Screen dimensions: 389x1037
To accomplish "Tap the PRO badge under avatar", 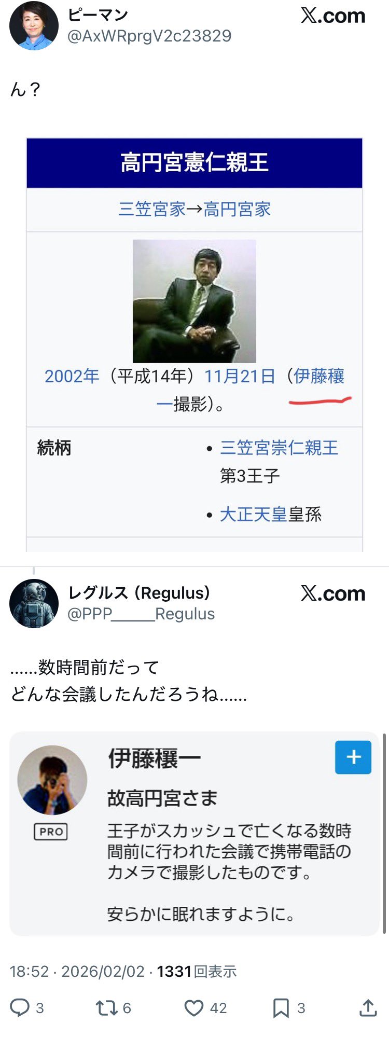I will click(x=51, y=832).
